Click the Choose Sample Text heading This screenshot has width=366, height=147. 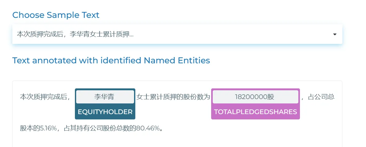pos(56,15)
